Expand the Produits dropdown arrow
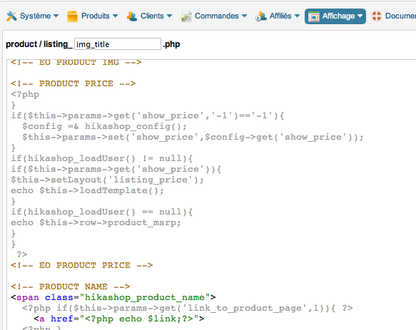Viewport: 416px width, 330px height. click(115, 16)
